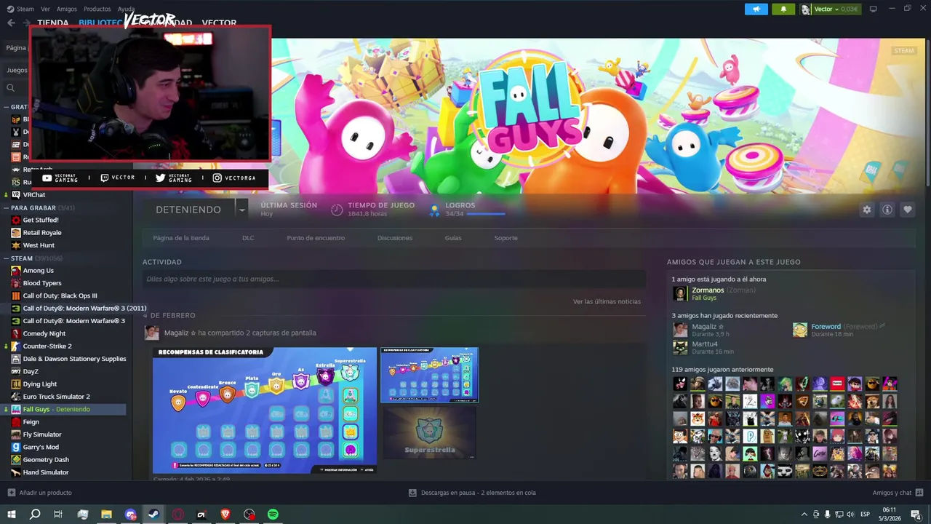Open the green notifications bell
The width and height of the screenshot is (931, 524).
click(783, 9)
